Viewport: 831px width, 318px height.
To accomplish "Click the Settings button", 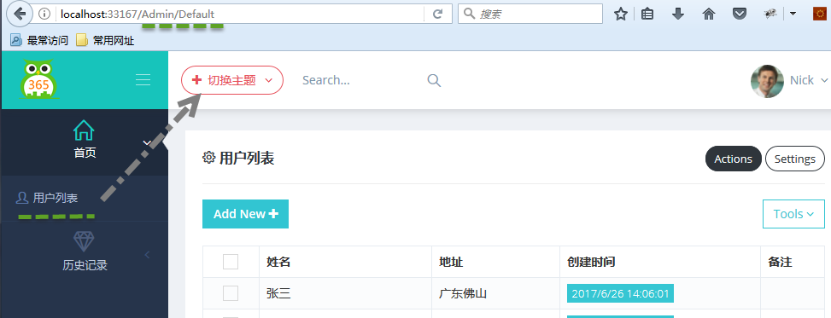I will [795, 159].
